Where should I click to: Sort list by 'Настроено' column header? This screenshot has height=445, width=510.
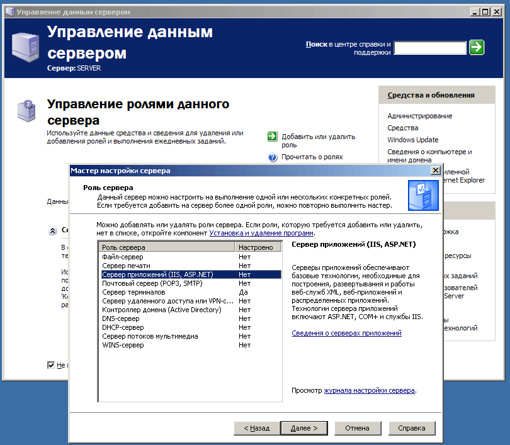(258, 247)
